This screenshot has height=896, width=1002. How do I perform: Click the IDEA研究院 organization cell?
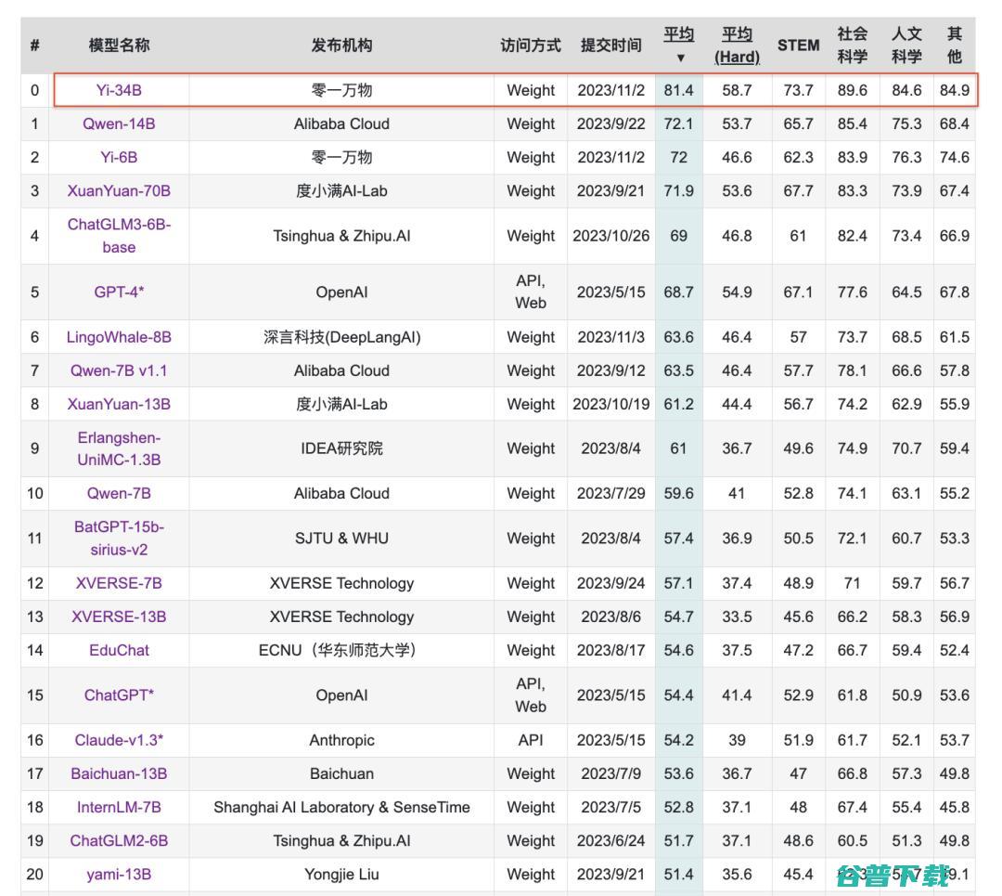click(x=341, y=448)
